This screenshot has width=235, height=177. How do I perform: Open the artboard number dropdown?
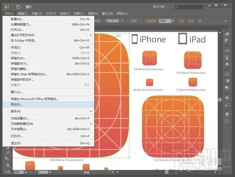coord(50,172)
